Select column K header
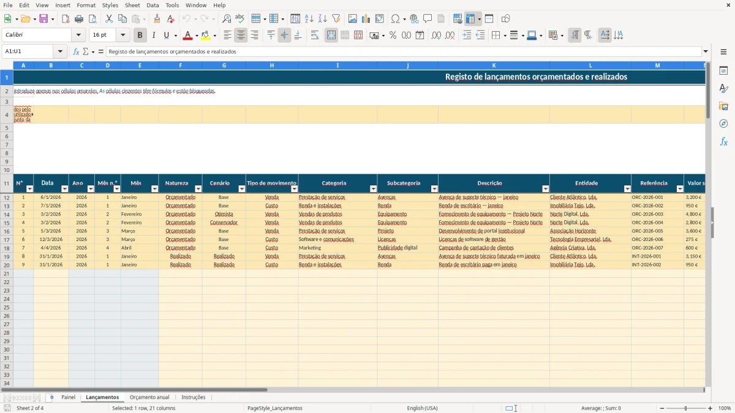The height and width of the screenshot is (413, 735). [x=494, y=65]
